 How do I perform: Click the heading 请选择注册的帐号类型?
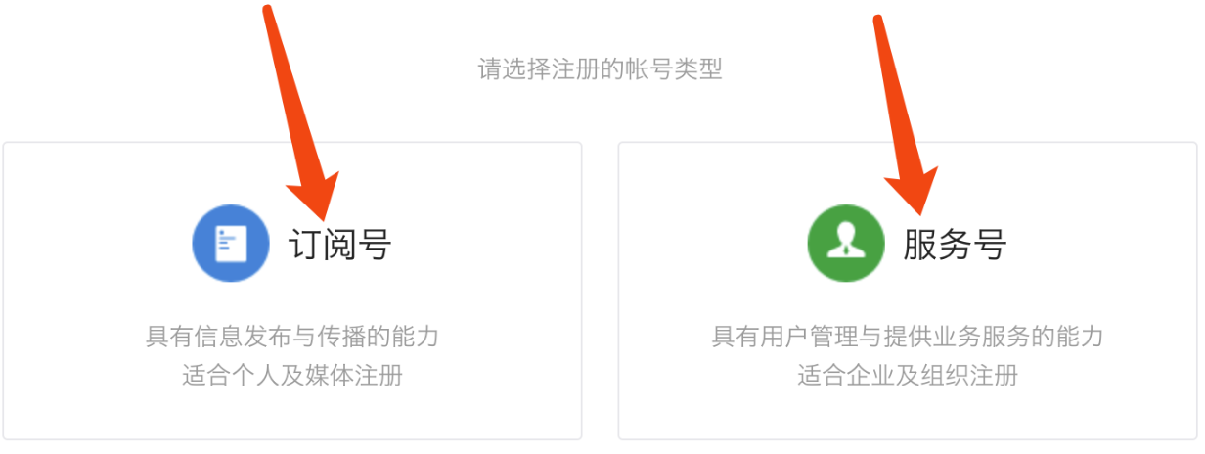(x=601, y=70)
